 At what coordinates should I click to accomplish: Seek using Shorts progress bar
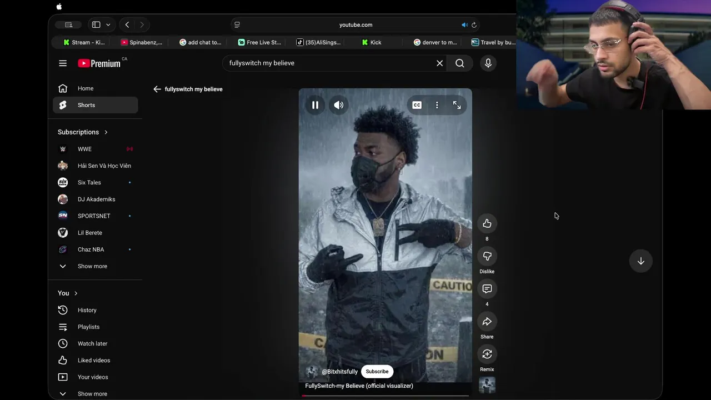click(x=385, y=396)
